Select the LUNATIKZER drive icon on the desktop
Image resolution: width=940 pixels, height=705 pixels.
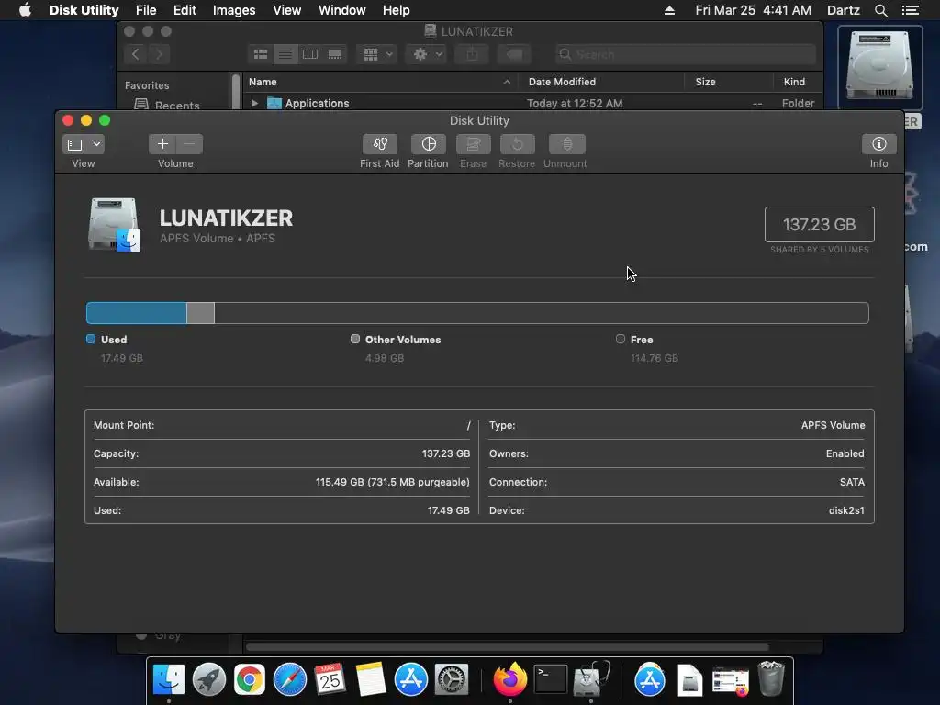pyautogui.click(x=879, y=67)
